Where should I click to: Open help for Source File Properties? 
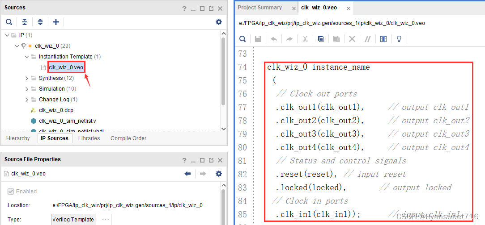tap(184, 160)
